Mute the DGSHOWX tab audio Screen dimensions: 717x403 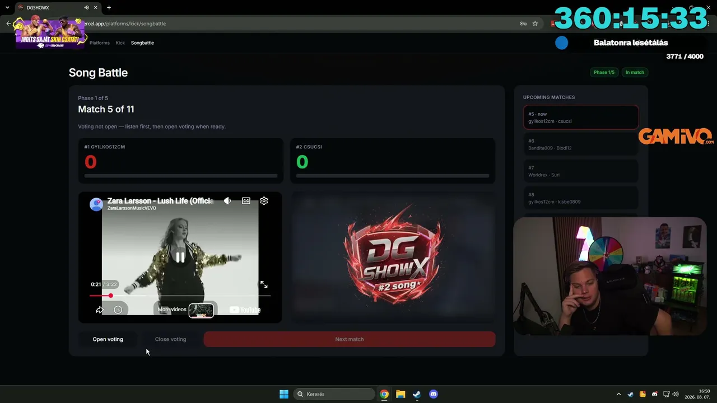[87, 8]
